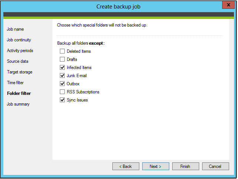Select the Folder filter step
This screenshot has width=238, height=179.
tap(19, 93)
